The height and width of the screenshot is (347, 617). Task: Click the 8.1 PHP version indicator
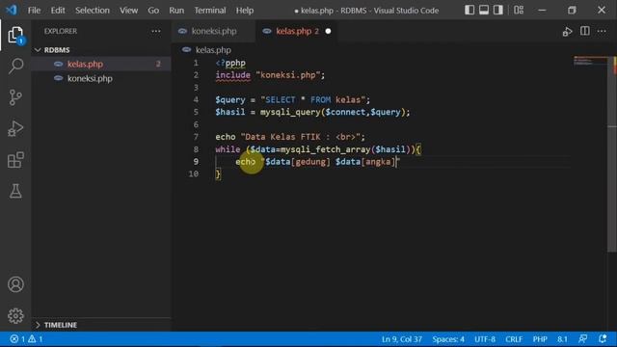click(562, 339)
